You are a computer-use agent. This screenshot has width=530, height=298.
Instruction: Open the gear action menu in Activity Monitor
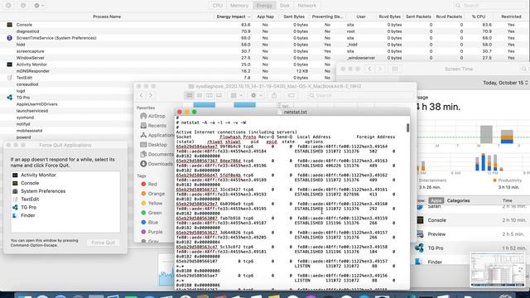pyautogui.click(x=39, y=6)
